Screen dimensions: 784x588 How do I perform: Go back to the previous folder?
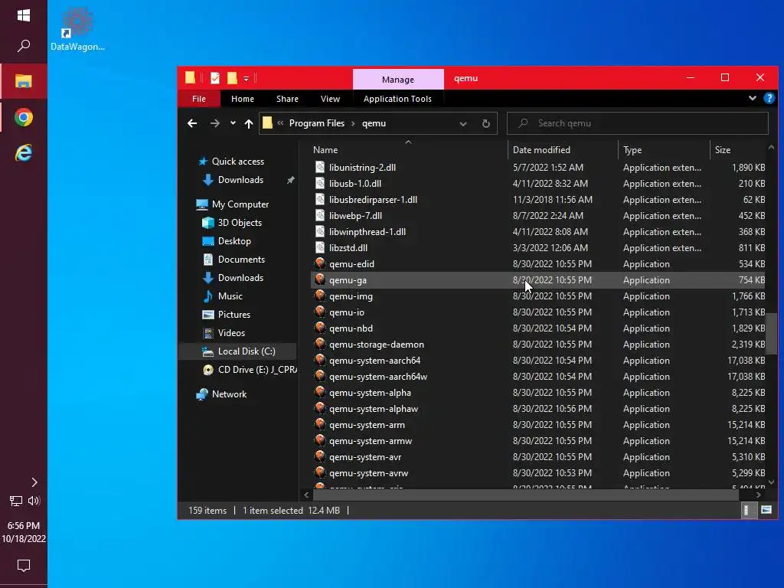coord(192,123)
